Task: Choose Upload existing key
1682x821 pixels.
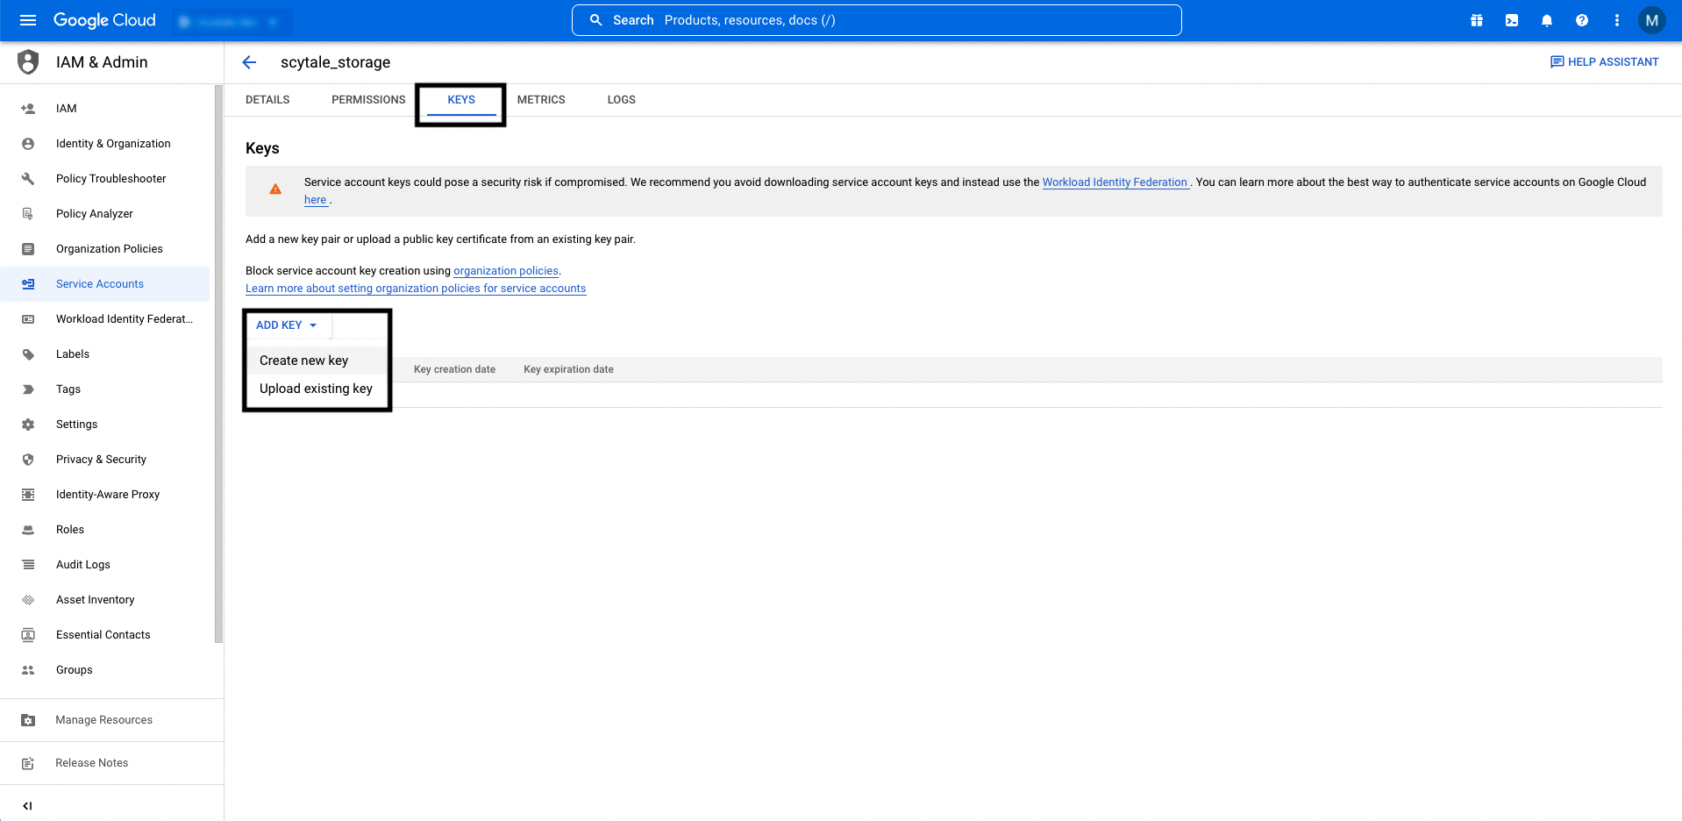Action: [x=317, y=389]
